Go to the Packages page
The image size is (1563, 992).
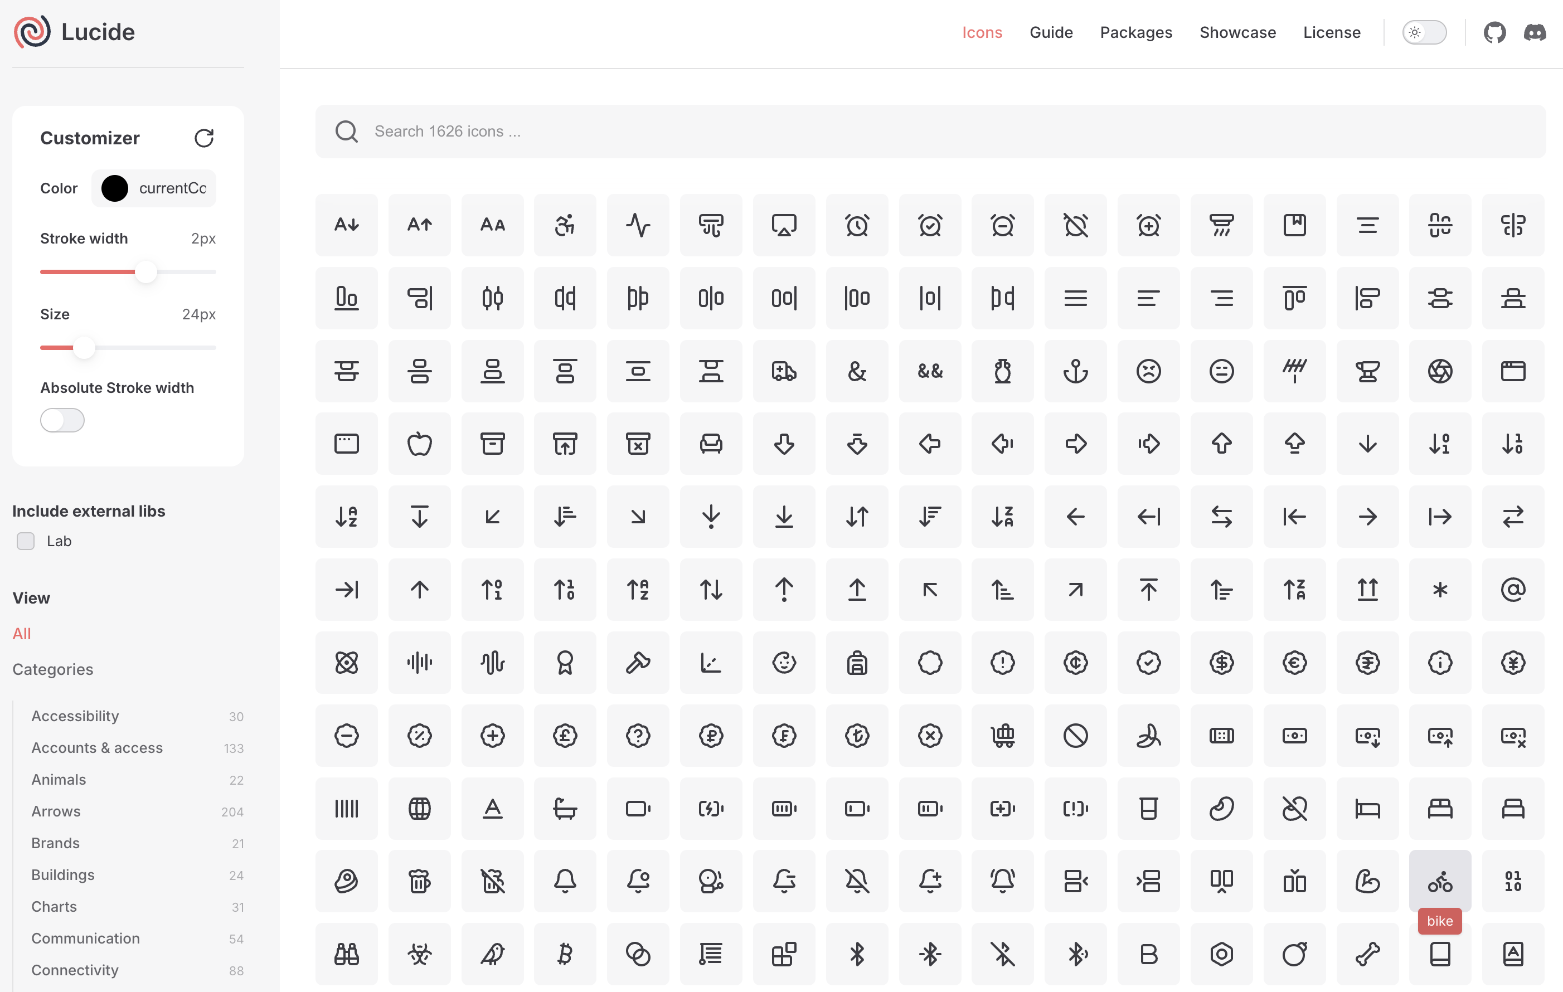[1135, 32]
